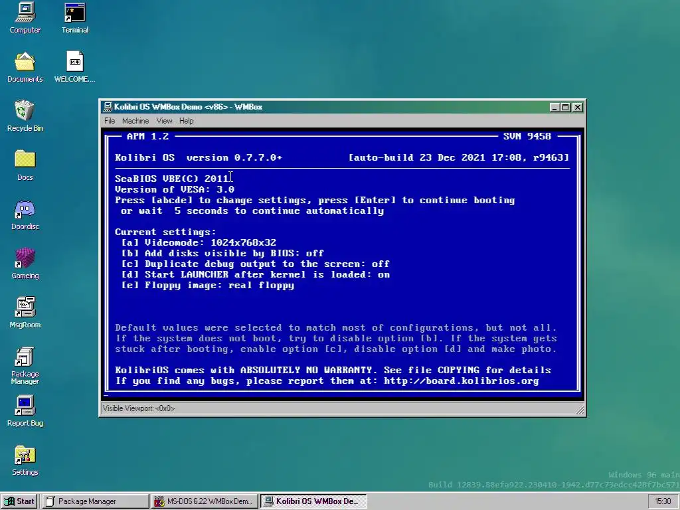
Task: Click the "SeaBIOS VBE(C) 2011" line
Action: (172, 179)
